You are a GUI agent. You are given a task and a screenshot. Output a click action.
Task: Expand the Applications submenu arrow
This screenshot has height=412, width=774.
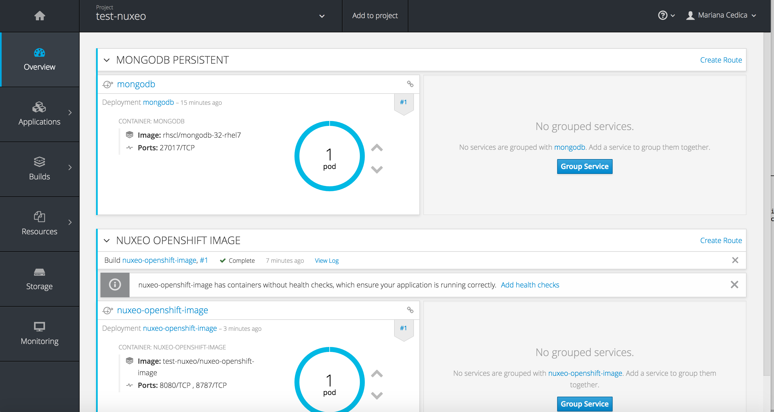70,113
